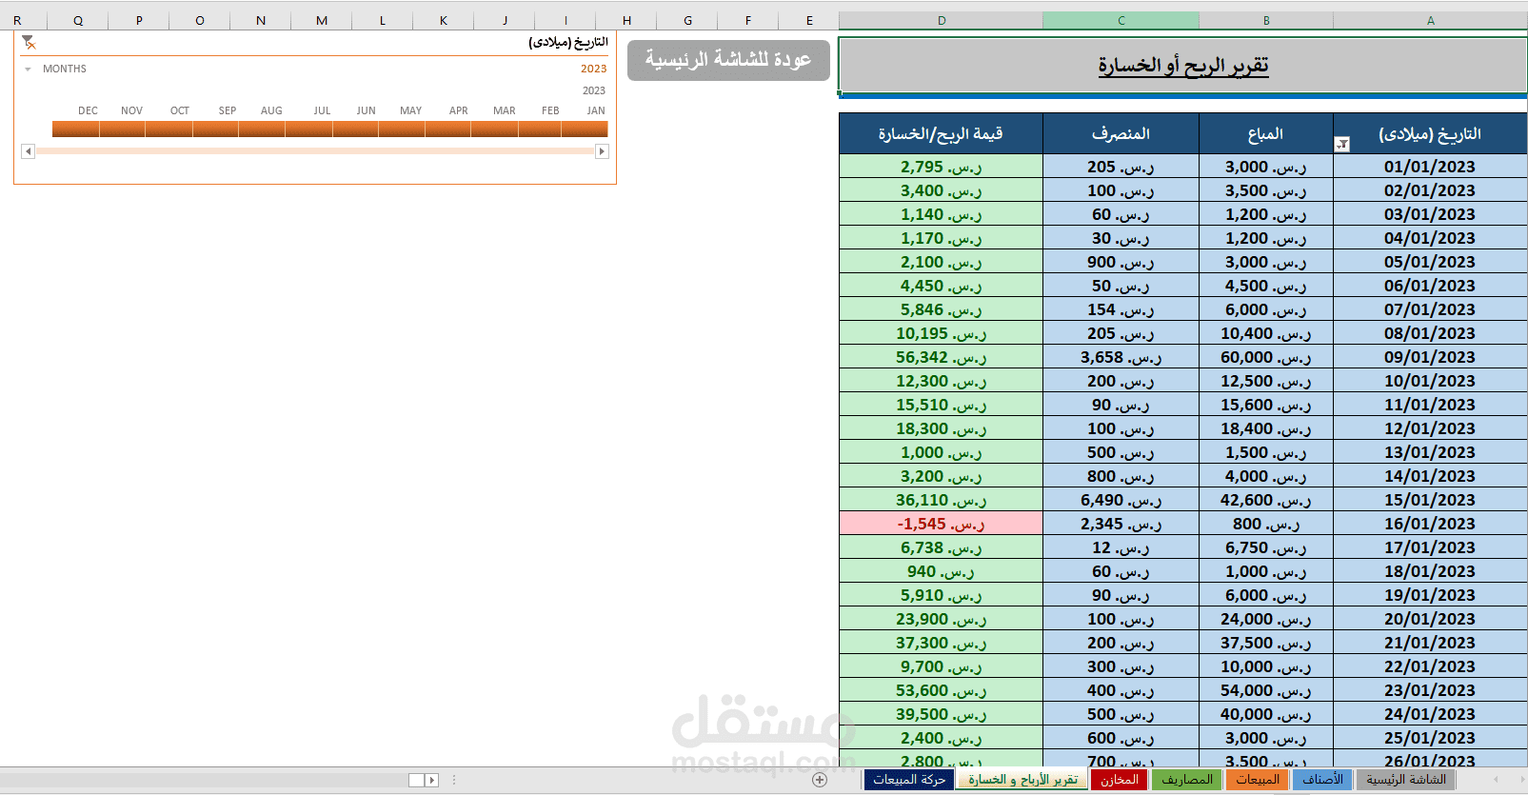
Task: Switch to the الأصناف sheet tab
Action: click(1322, 780)
